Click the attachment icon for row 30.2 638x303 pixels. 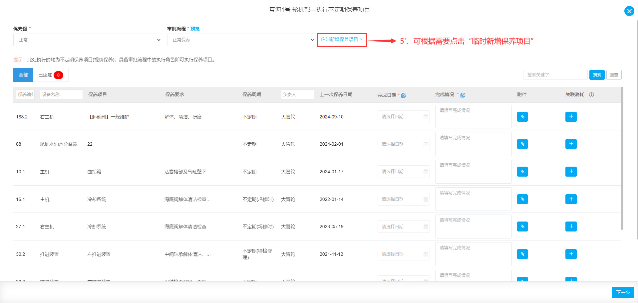(522, 254)
